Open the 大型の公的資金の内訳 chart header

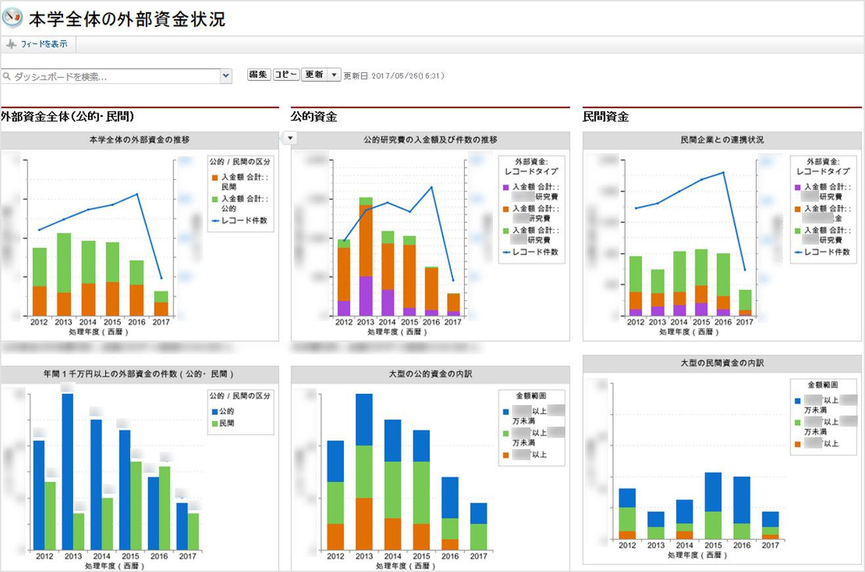pyautogui.click(x=430, y=373)
